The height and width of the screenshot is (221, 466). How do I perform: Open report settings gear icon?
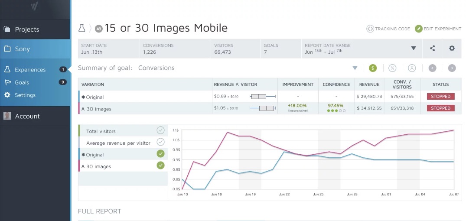(x=452, y=49)
